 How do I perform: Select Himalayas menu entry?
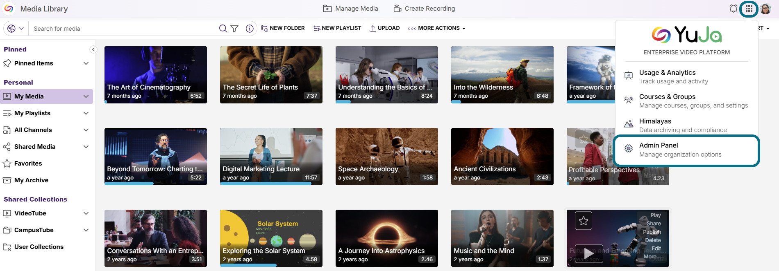(x=686, y=125)
